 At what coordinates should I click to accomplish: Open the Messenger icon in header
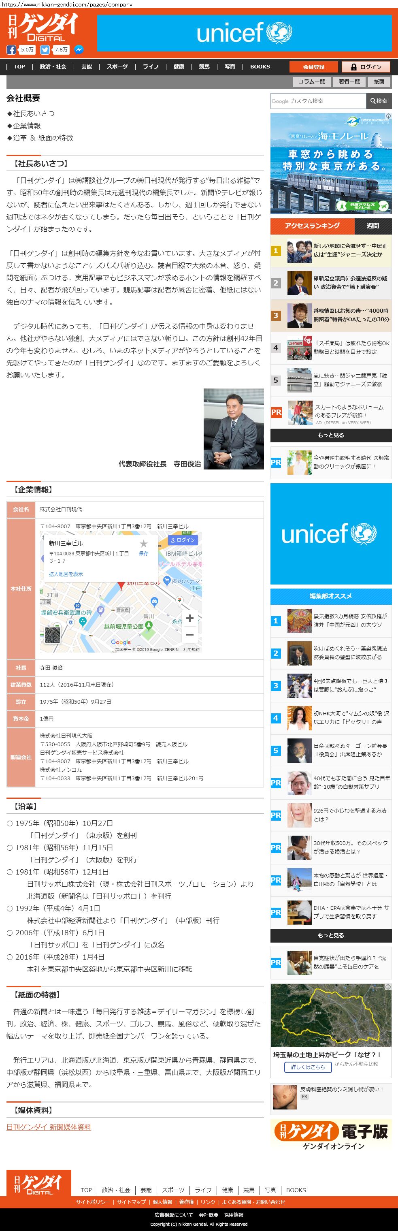79,50
